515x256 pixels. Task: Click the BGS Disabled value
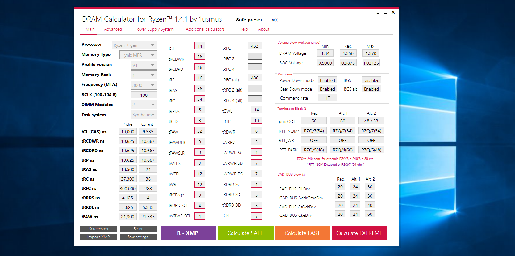[x=371, y=80]
